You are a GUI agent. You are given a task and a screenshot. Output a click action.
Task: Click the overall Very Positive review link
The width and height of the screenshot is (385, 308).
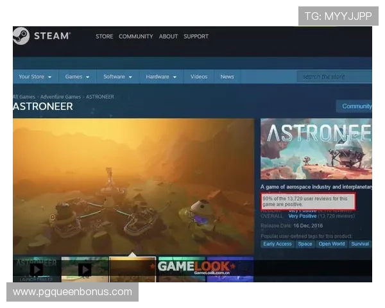(x=302, y=216)
